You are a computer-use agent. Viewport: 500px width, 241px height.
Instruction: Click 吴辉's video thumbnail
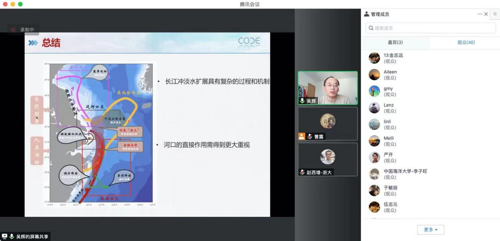[x=327, y=88]
